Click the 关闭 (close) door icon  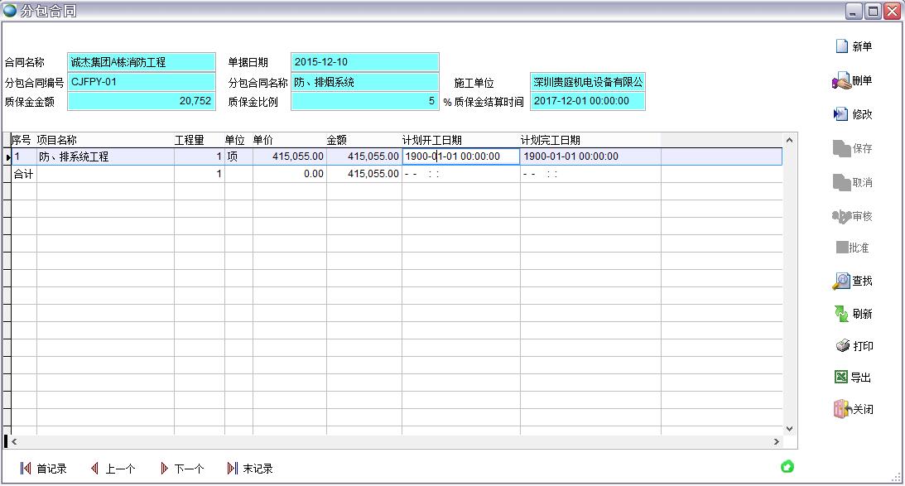pos(841,409)
